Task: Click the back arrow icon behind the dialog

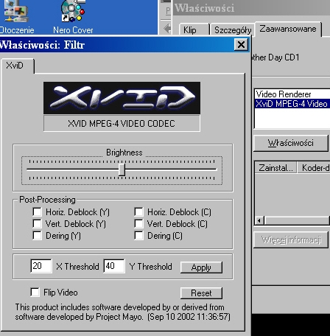Action: (167, 29)
